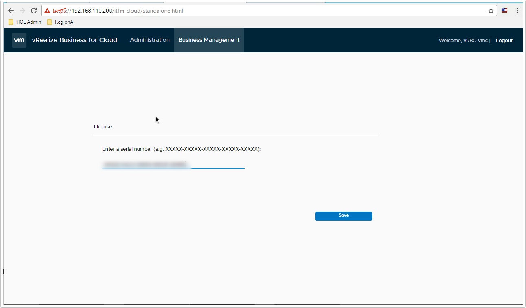Click the VMware vm logo
This screenshot has height=308, width=526.
(x=19, y=40)
